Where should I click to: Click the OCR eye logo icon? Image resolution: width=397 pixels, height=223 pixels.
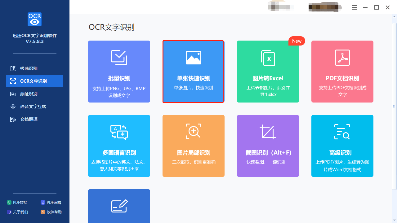pos(34,20)
